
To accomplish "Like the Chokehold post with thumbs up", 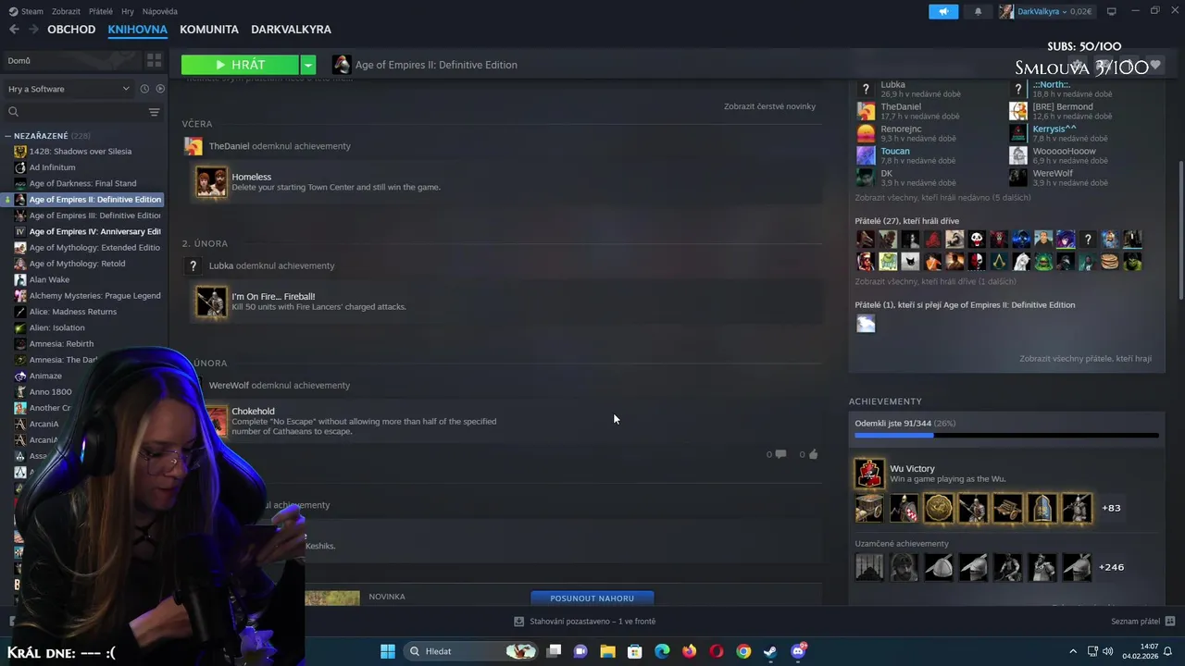I will click(x=813, y=454).
